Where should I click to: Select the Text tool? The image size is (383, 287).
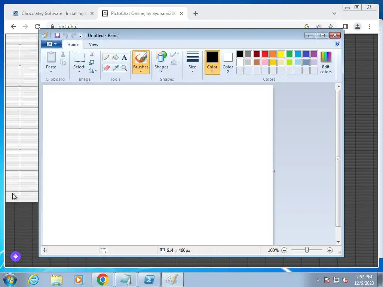(x=124, y=57)
